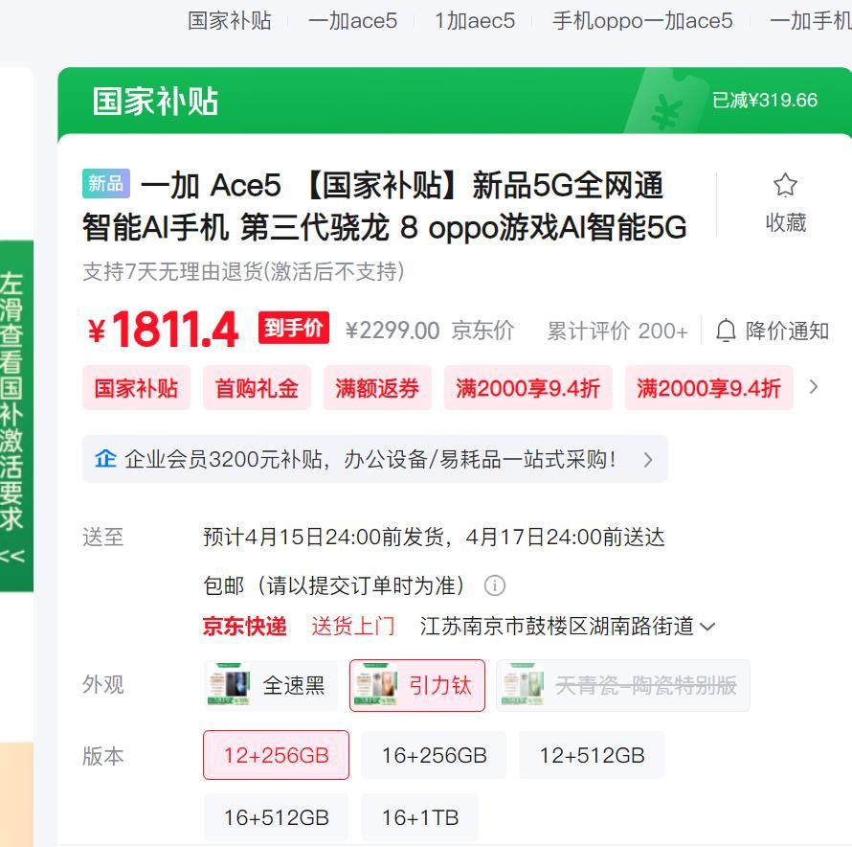Search the 1加aec5 keyword link
852x847 pixels.
pyautogui.click(x=475, y=21)
